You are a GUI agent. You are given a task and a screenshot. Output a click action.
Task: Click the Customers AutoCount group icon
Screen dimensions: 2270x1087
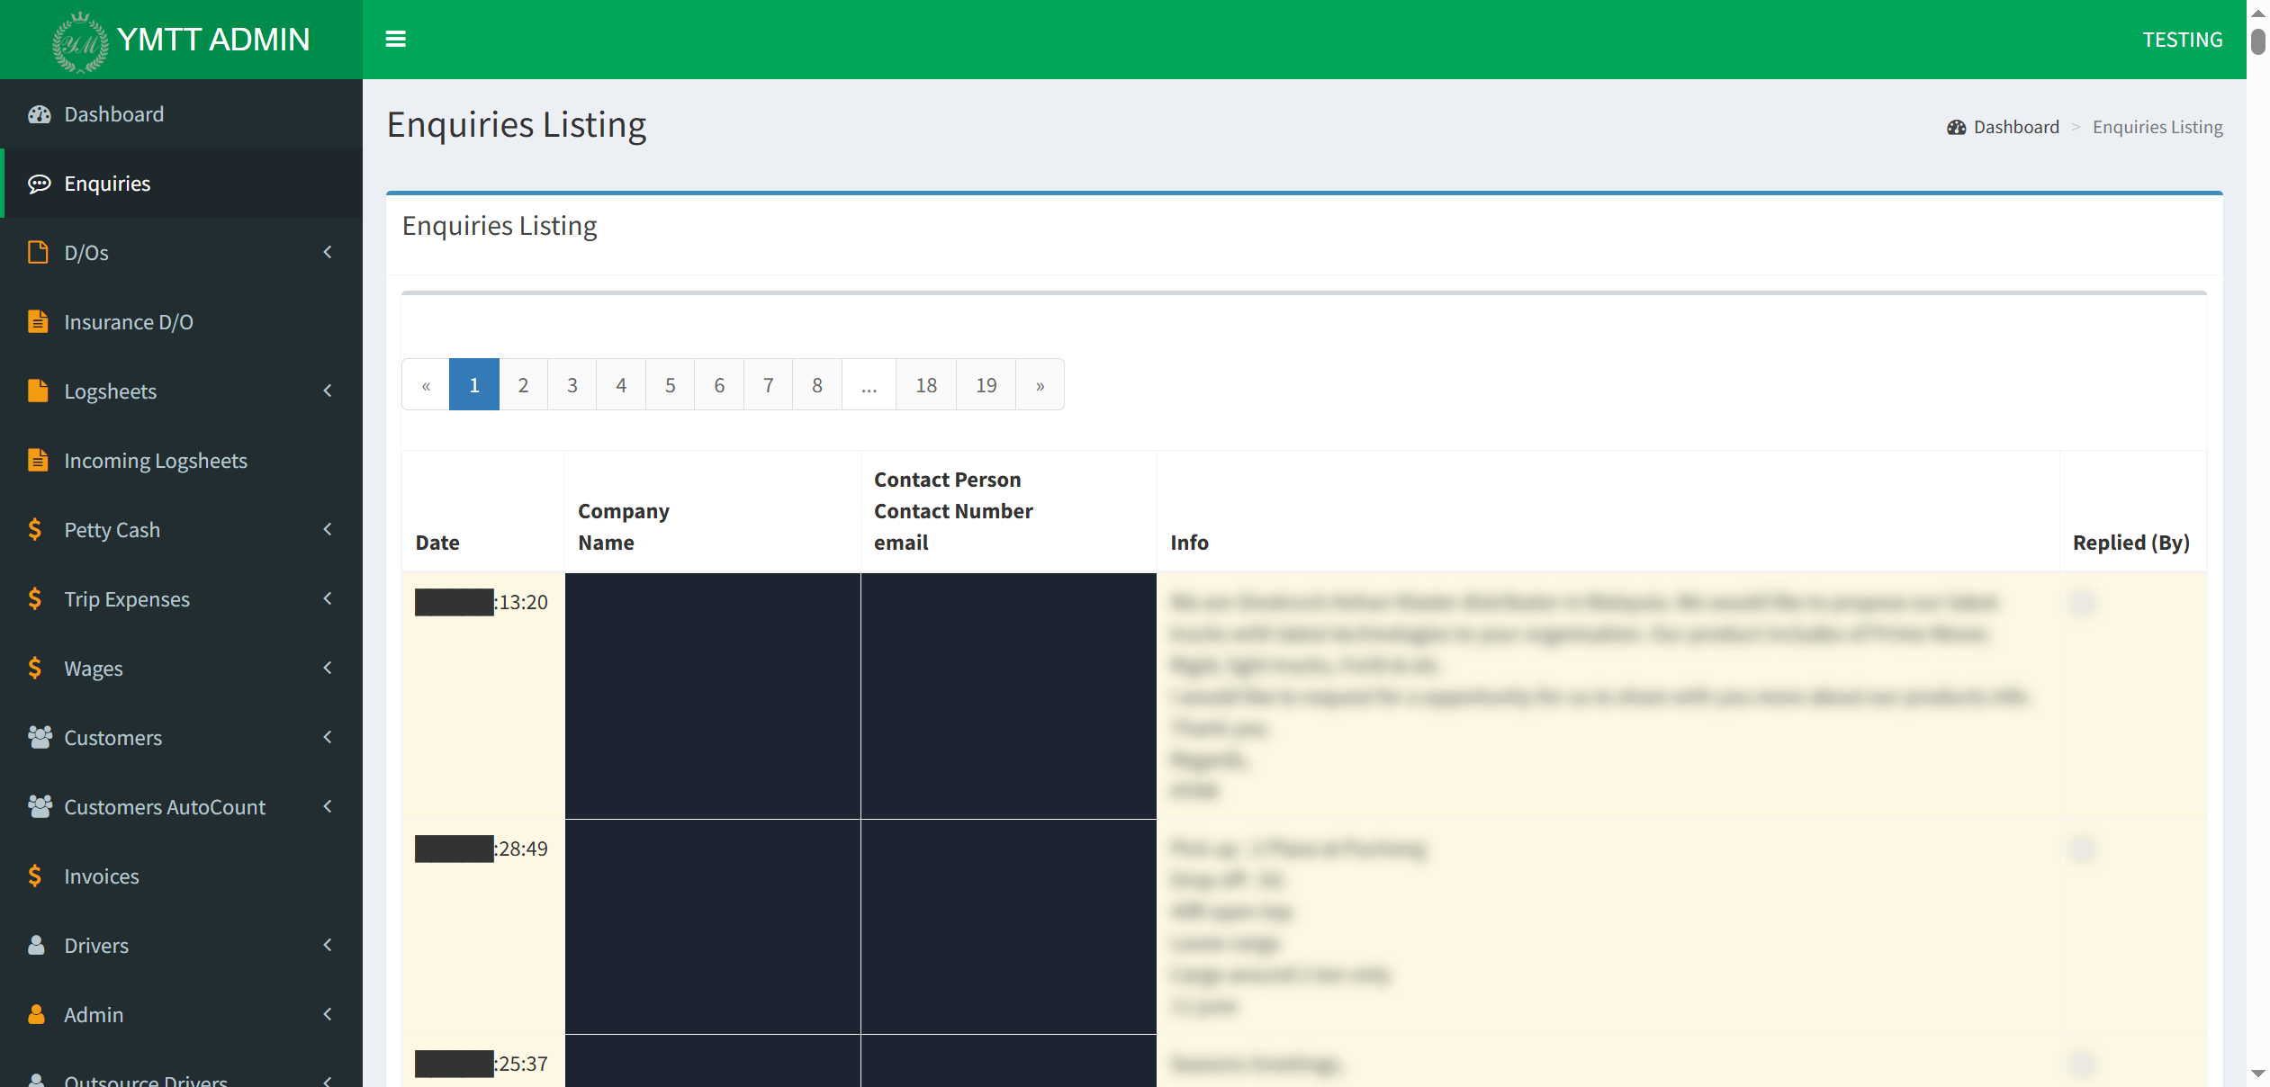click(x=40, y=806)
